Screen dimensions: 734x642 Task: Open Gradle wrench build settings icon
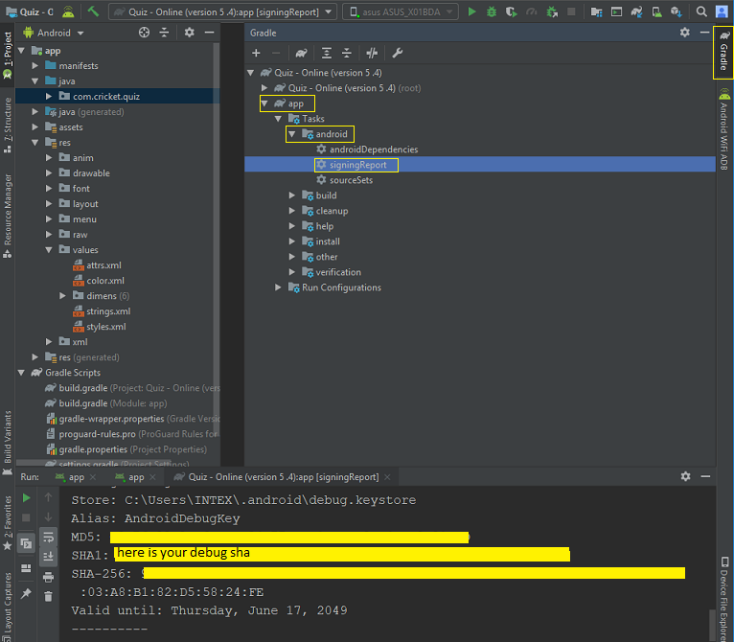point(398,53)
